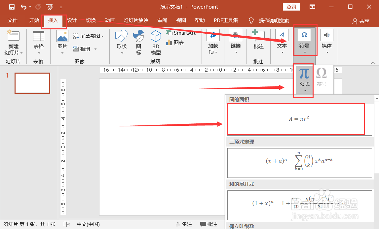Toggle the 备注 notes pane
Viewport: 379px width, 229px height.
tap(184, 224)
